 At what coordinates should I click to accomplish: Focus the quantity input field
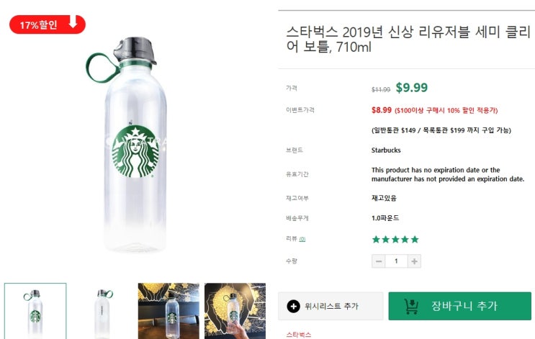tap(396, 261)
